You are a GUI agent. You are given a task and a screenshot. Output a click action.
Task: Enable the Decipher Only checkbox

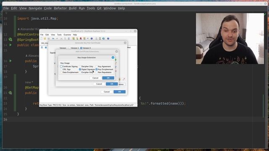(80, 66)
